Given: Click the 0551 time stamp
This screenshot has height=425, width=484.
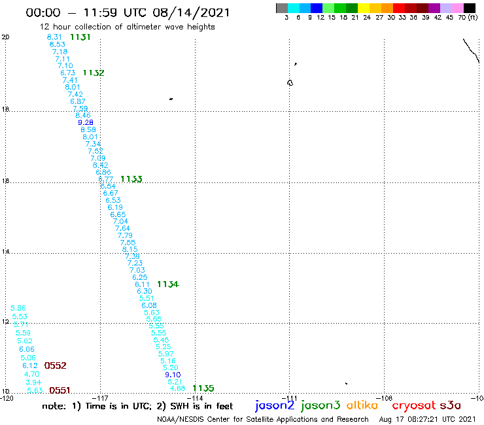Looking at the screenshot, I should [x=60, y=390].
